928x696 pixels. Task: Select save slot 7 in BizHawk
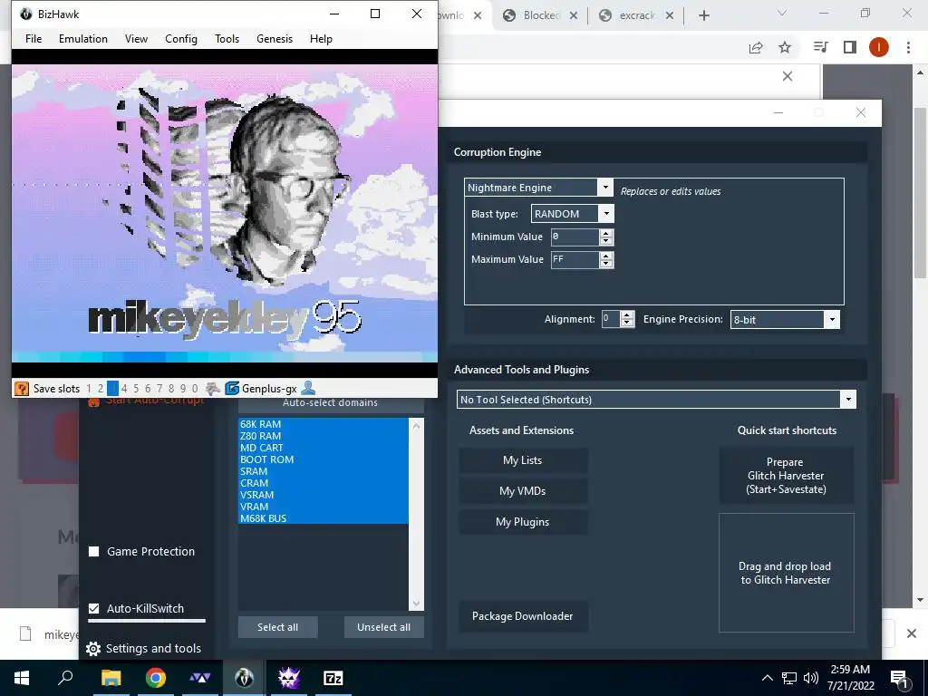click(159, 389)
